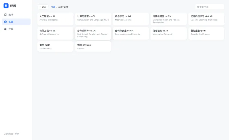Click the 轻阅 app logo icon
The height and width of the screenshot is (140, 229).
(x=6, y=6)
